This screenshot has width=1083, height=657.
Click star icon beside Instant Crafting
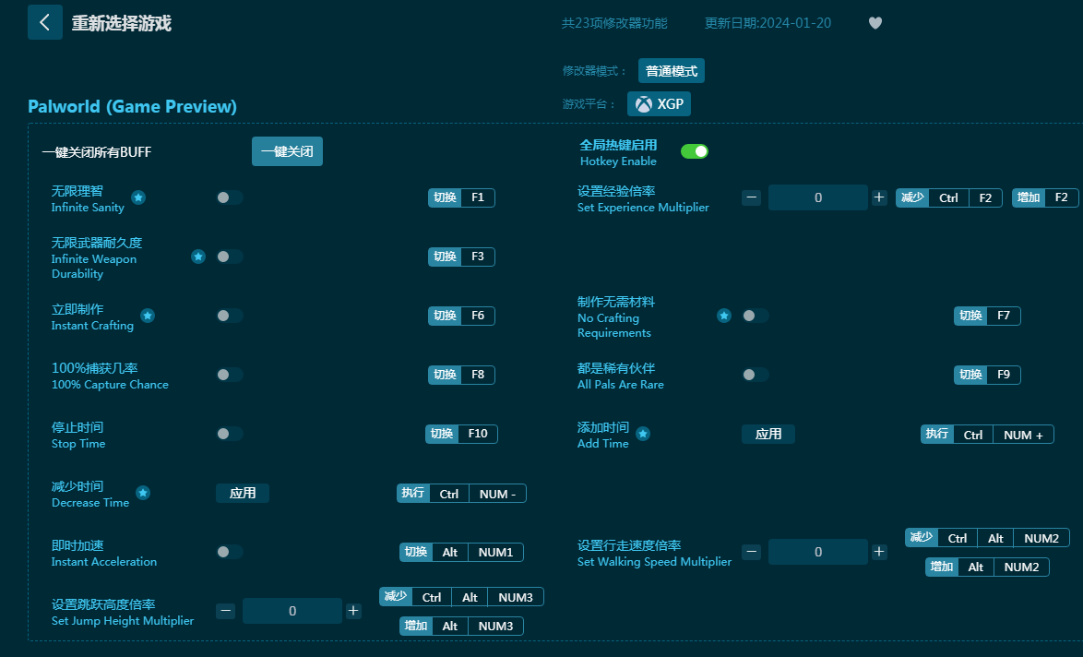148,316
